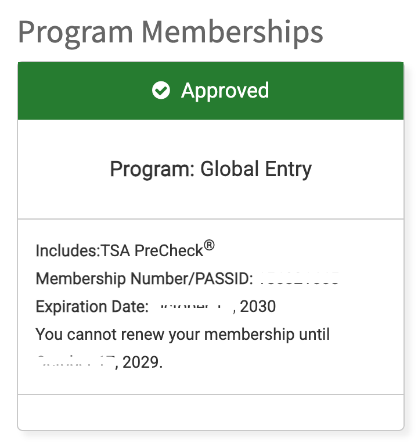Click the "Includes:" label
Viewport: 418px width, 445px height.
point(68,251)
